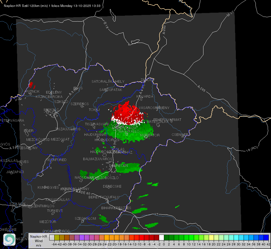Click the M-17 road label
The width and height of the screenshot is (271, 249).
click(x=230, y=14)
